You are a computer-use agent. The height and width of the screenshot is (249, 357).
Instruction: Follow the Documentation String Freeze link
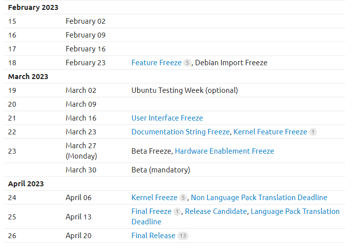[180, 132]
